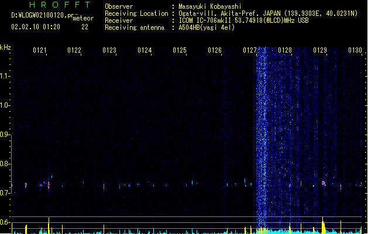Click the 0122 time marker
The image size is (368, 234).
[74, 50]
